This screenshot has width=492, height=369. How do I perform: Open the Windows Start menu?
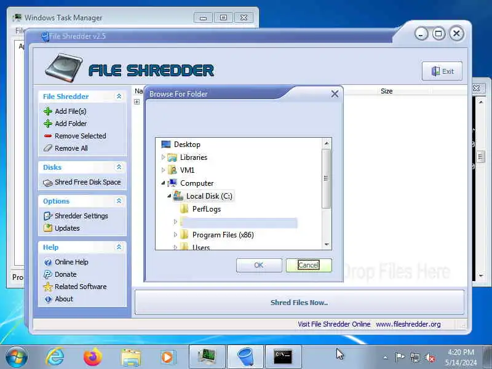tap(17, 357)
